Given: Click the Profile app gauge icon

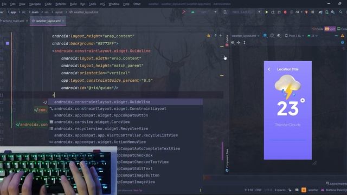Looking at the screenshot, I should click(297, 12).
